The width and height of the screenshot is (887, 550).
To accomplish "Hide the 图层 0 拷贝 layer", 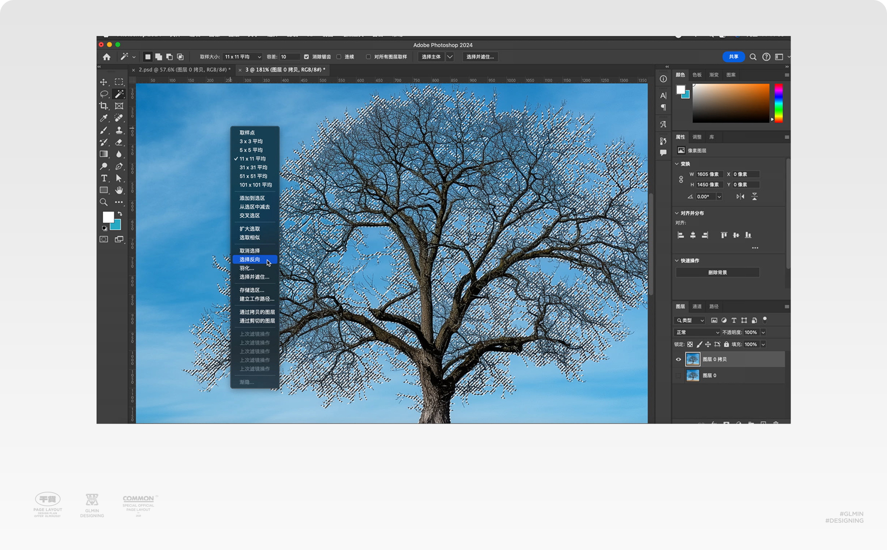I will [678, 359].
